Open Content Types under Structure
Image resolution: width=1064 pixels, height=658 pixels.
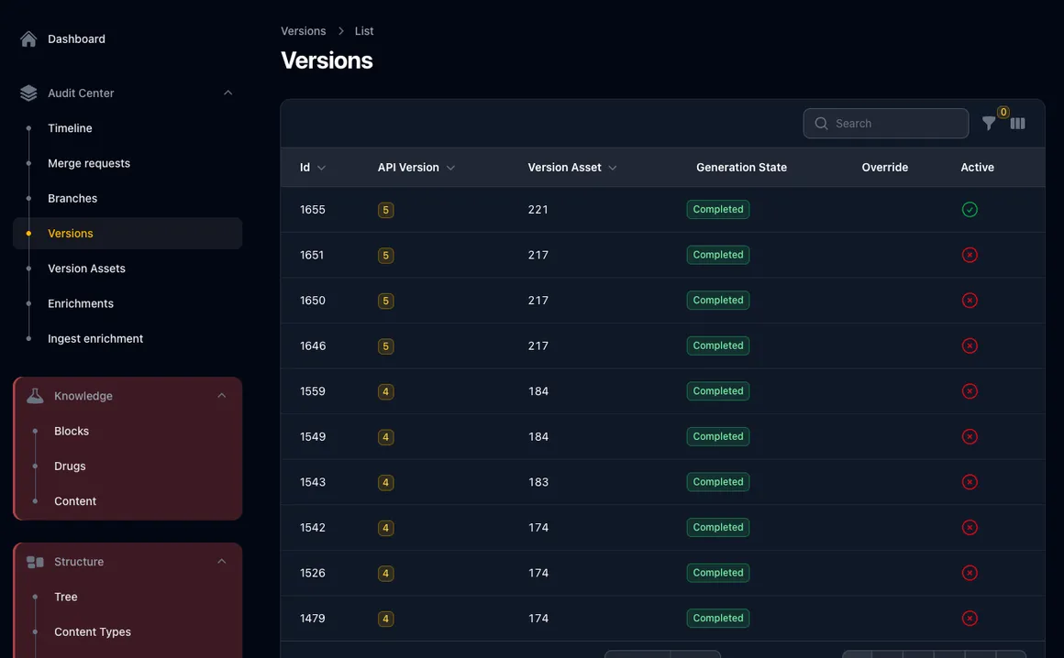(93, 632)
